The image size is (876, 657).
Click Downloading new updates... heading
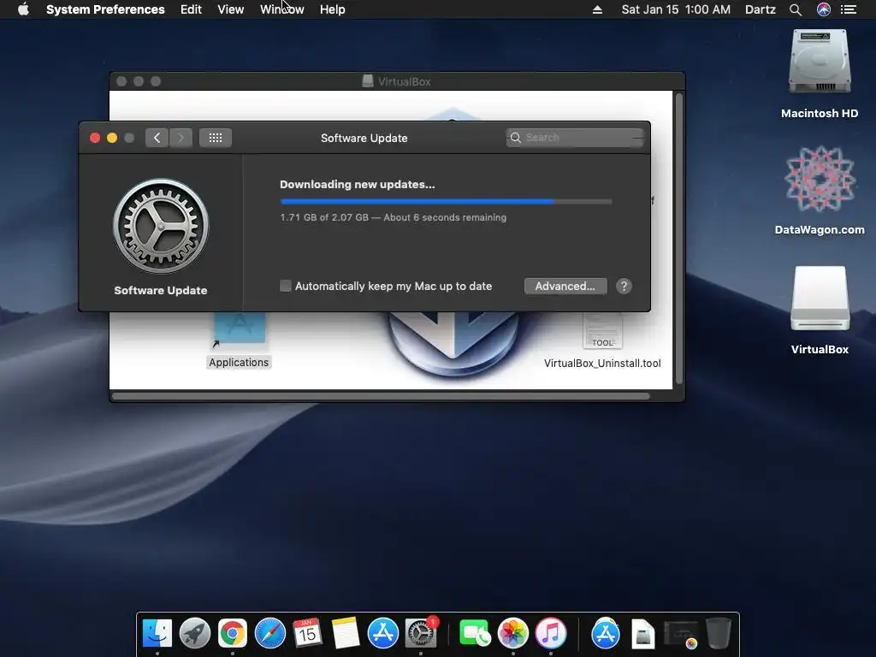[357, 185]
